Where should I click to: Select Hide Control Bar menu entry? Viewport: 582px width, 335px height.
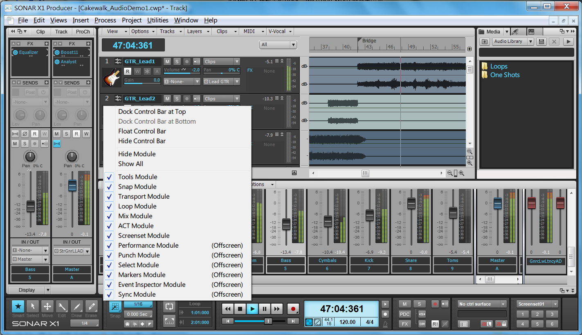click(142, 141)
